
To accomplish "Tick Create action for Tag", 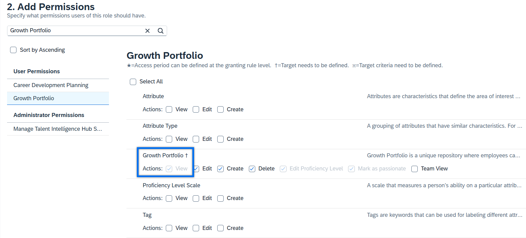I will (221, 228).
